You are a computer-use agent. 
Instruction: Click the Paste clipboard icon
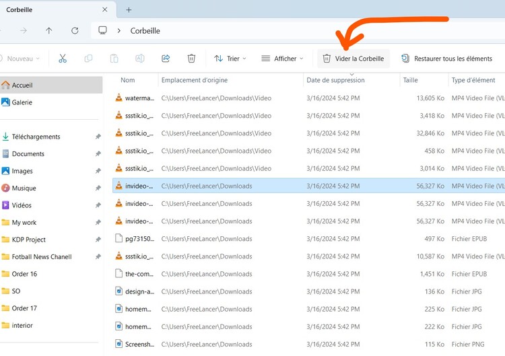click(x=114, y=59)
